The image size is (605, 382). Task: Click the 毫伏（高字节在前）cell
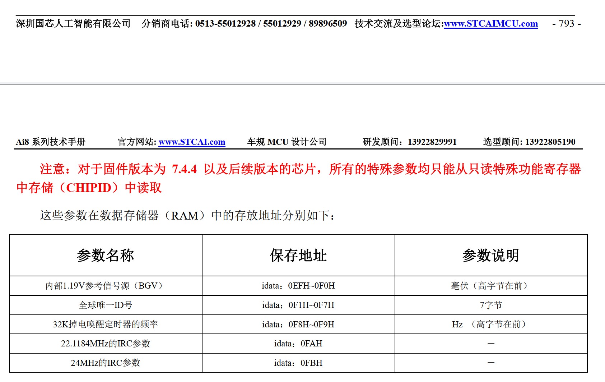[x=491, y=286]
